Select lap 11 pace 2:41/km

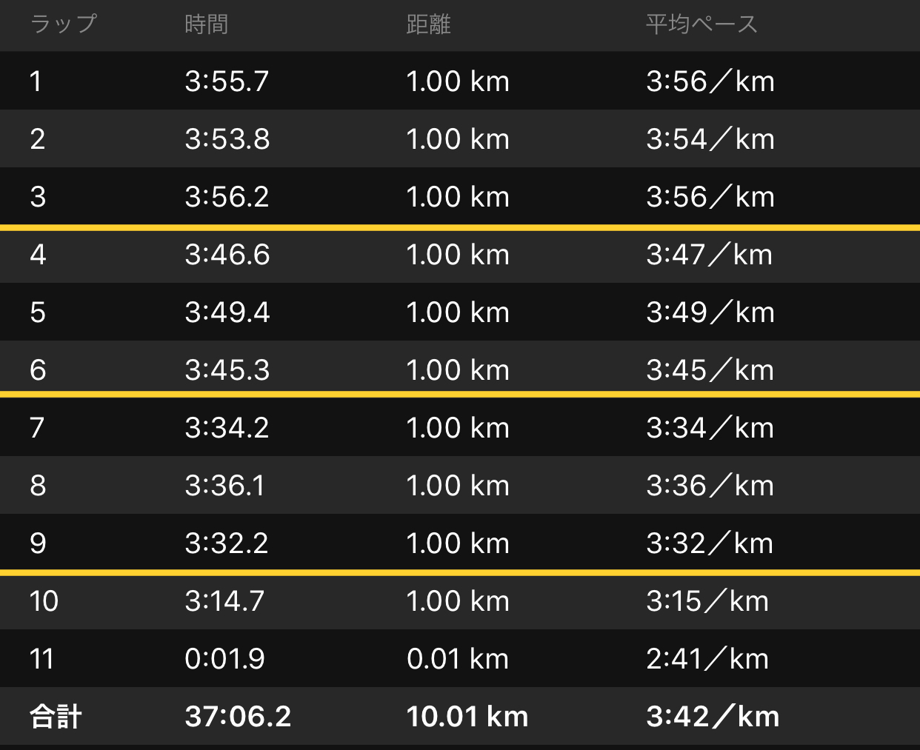click(707, 659)
